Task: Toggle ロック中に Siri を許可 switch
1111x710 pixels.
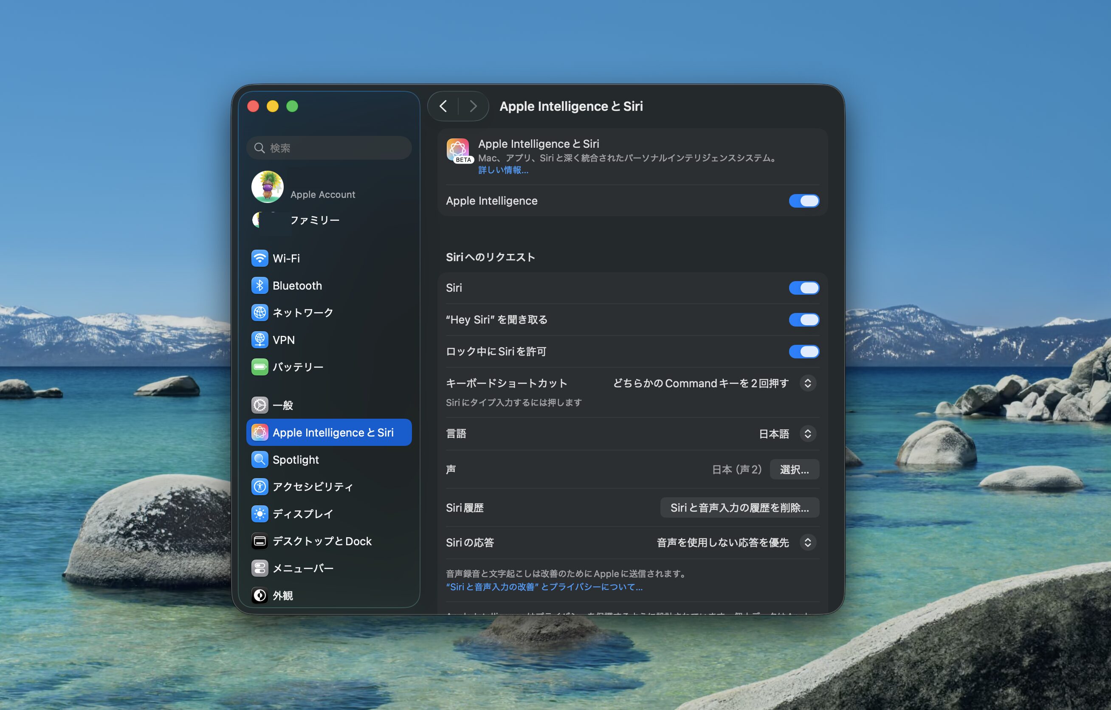Action: coord(804,352)
